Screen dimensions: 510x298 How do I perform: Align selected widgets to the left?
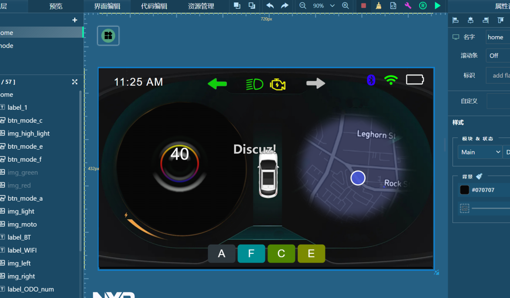pos(455,20)
